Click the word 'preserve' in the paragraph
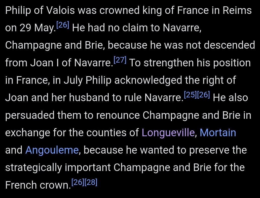 coord(209,150)
